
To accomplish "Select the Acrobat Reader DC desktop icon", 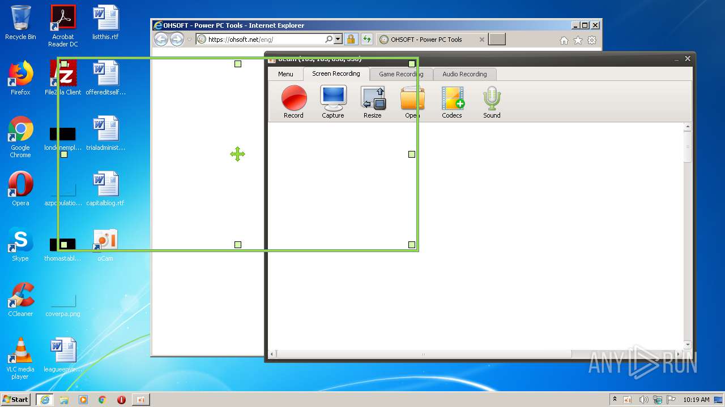I will click(63, 26).
